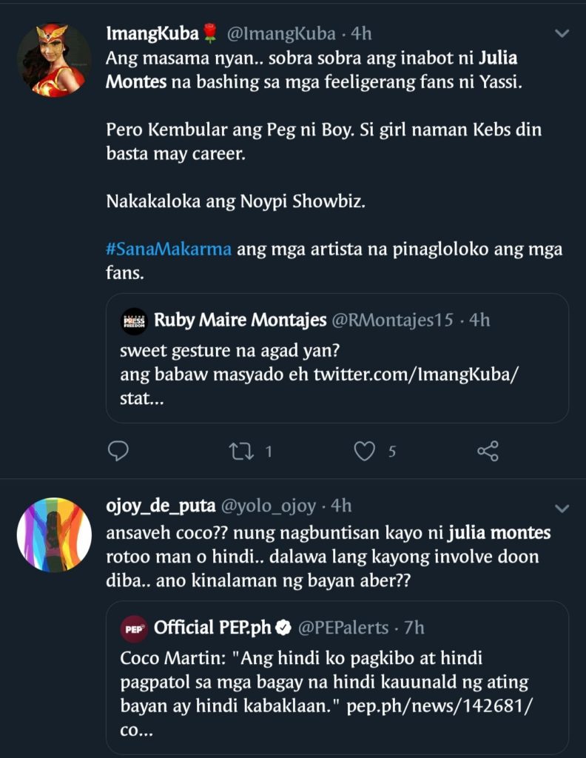This screenshot has width=586, height=758.
Task: Click Ruby Maire Montajes' small avatar
Action: coord(134,321)
